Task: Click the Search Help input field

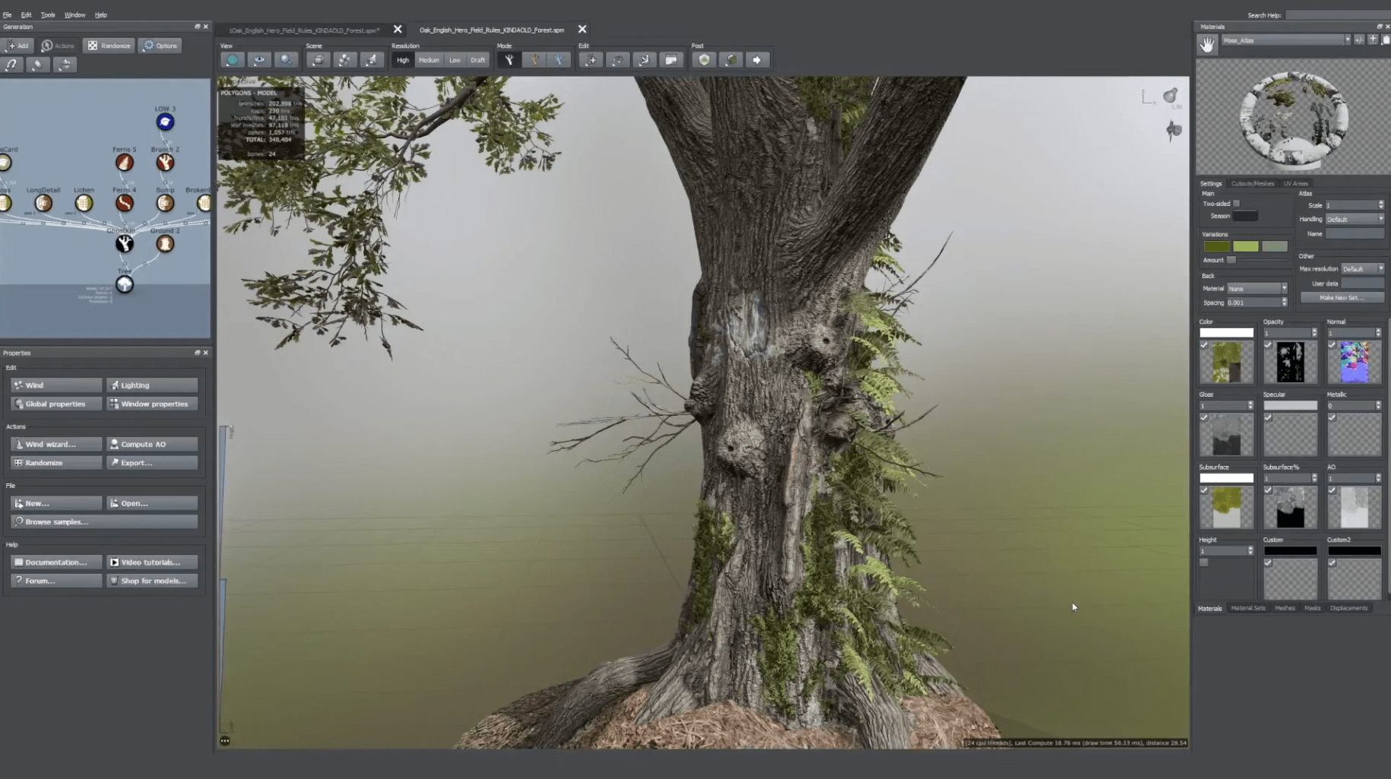Action: 1338,15
